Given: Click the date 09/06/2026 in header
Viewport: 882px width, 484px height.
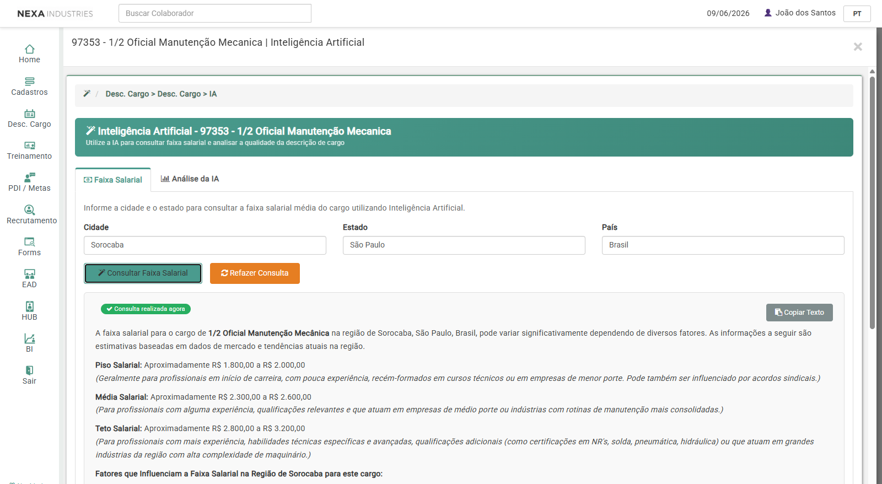Looking at the screenshot, I should coord(728,13).
